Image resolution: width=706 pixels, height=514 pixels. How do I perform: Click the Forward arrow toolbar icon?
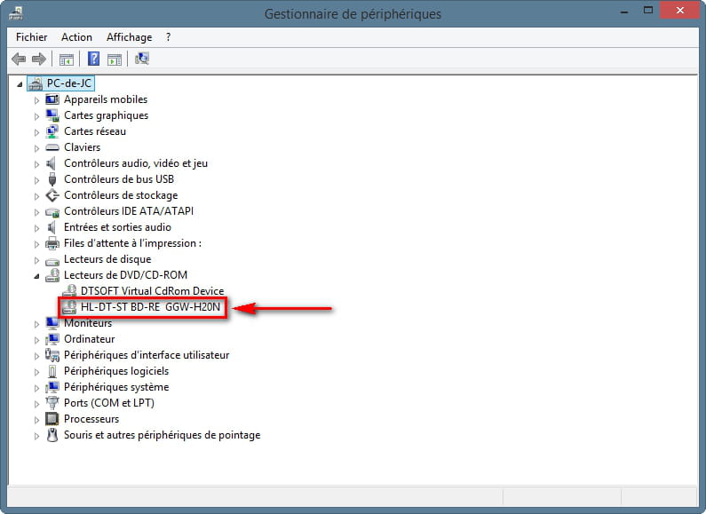tap(38, 59)
